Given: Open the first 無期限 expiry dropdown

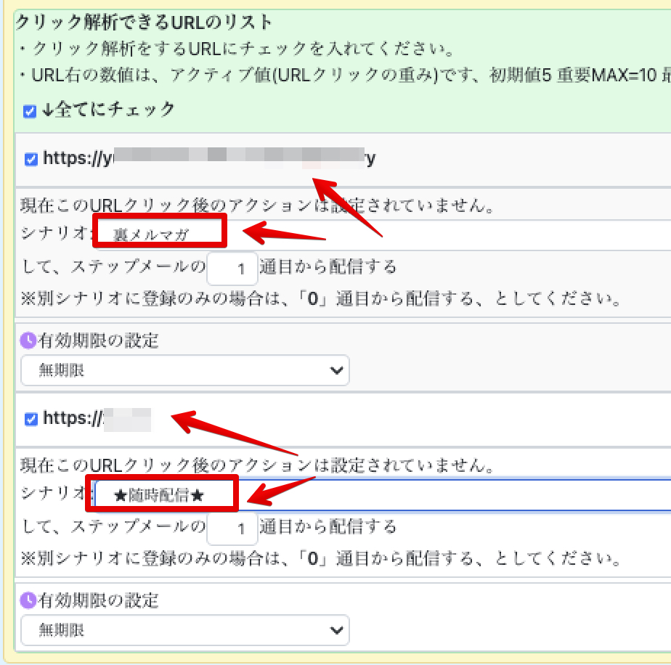Looking at the screenshot, I should [184, 370].
